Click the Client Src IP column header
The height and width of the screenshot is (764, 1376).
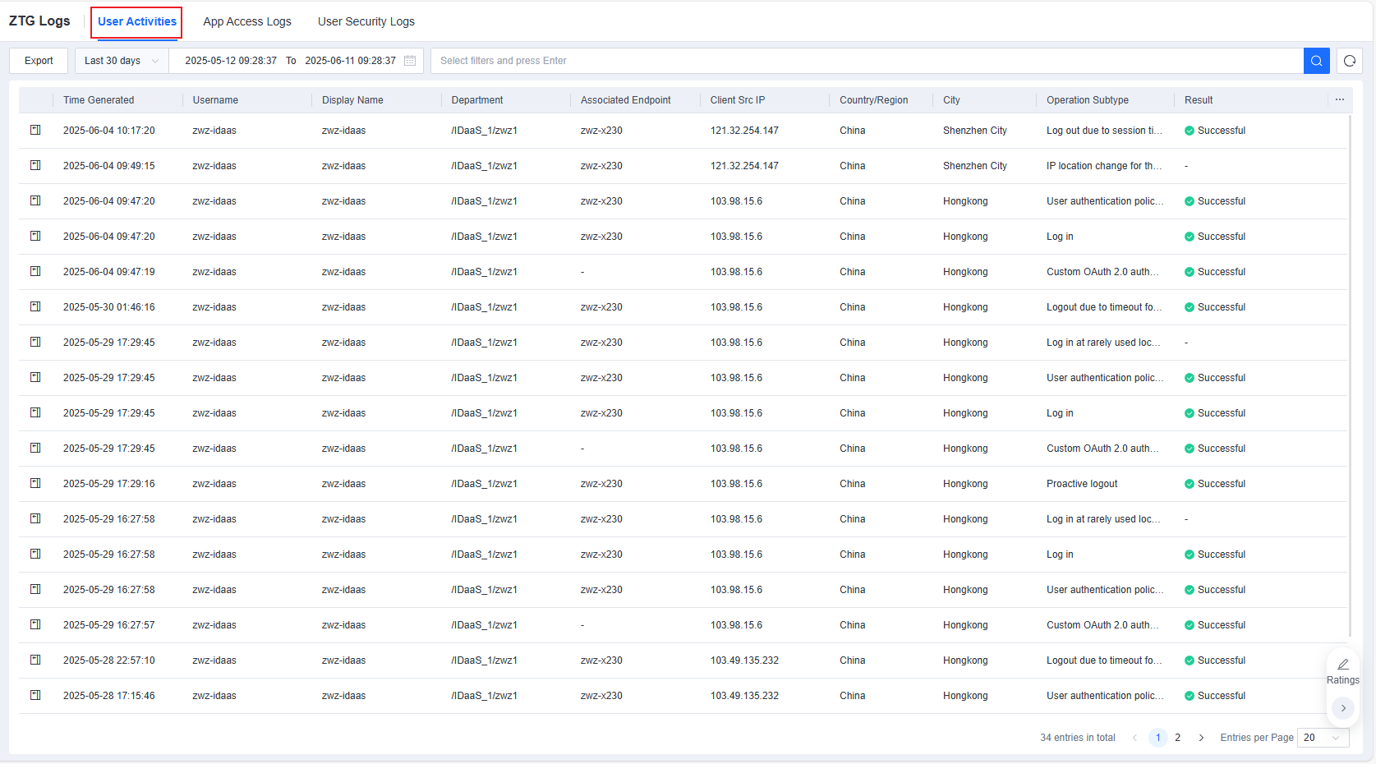[x=738, y=100]
